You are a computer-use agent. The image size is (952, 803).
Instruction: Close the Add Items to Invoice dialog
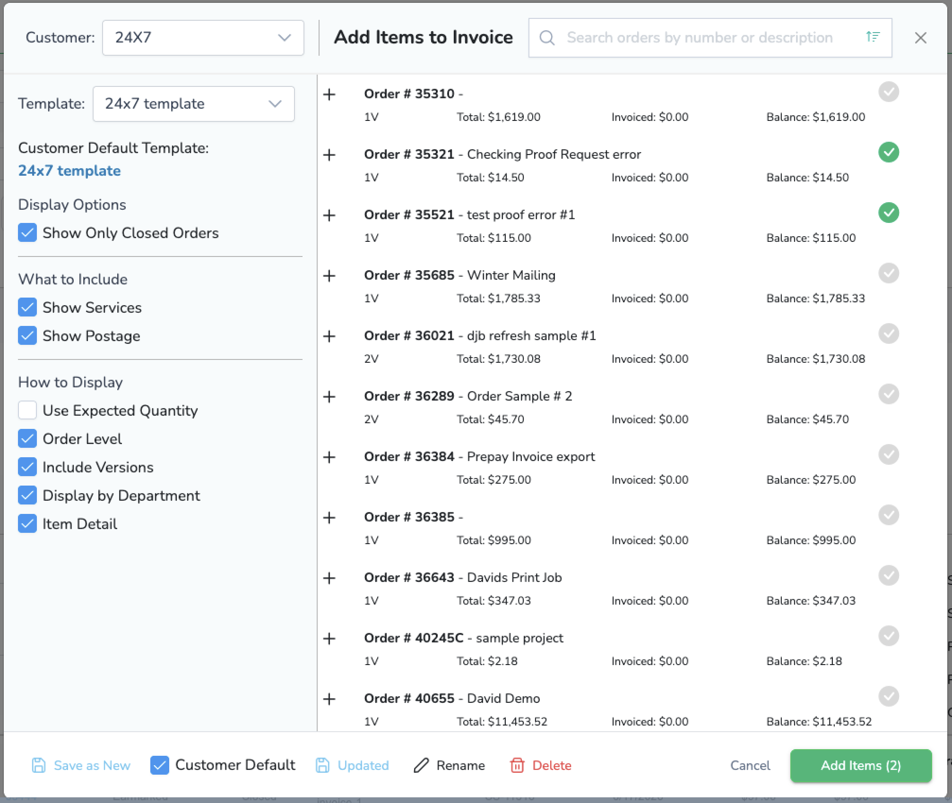pos(920,38)
